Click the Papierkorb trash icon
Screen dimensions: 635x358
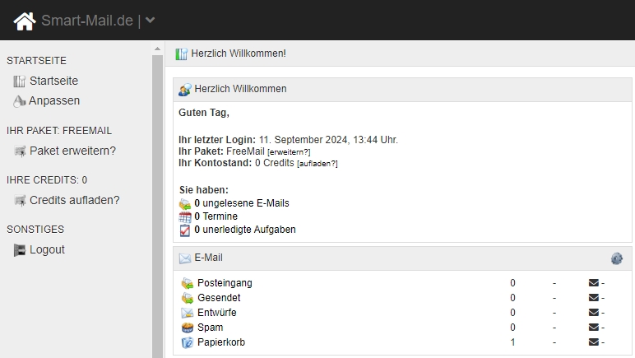[x=187, y=342]
